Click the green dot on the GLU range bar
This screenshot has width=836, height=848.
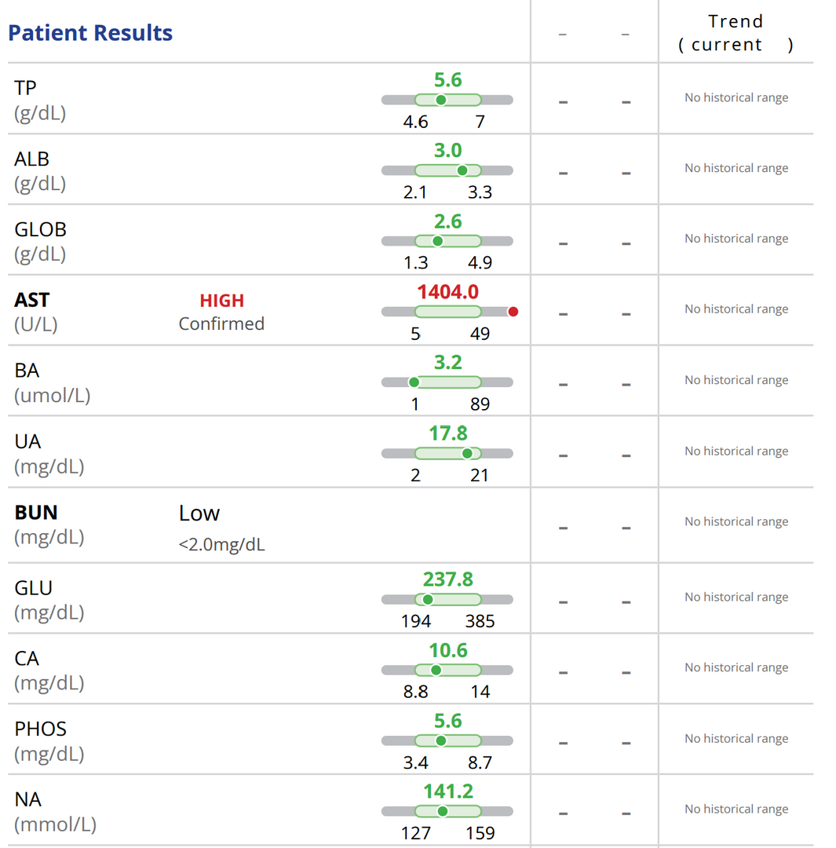[428, 599]
